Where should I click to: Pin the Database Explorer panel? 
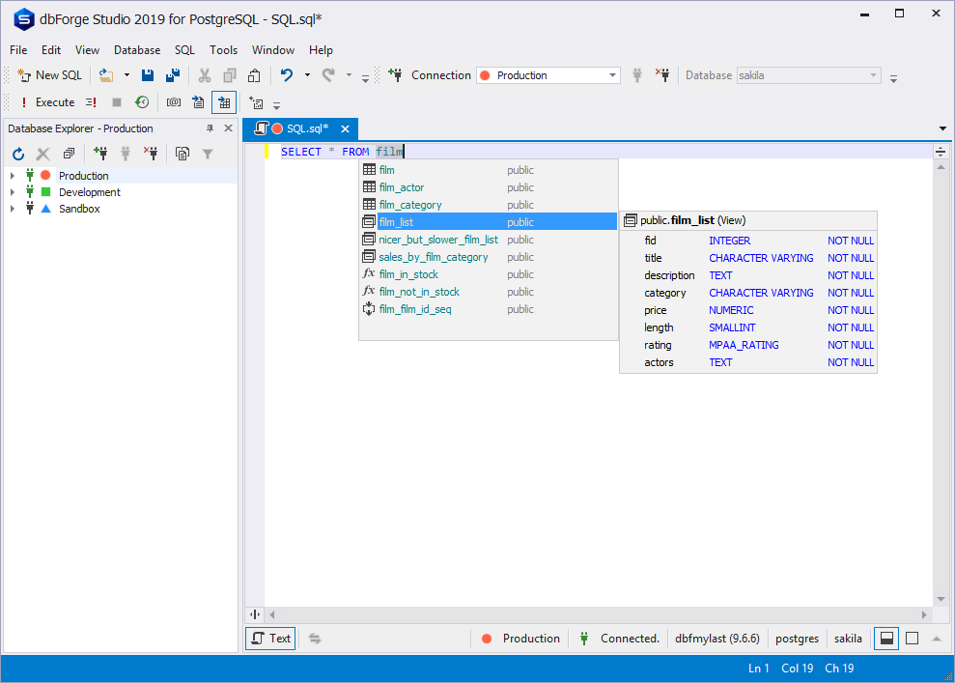(x=210, y=128)
